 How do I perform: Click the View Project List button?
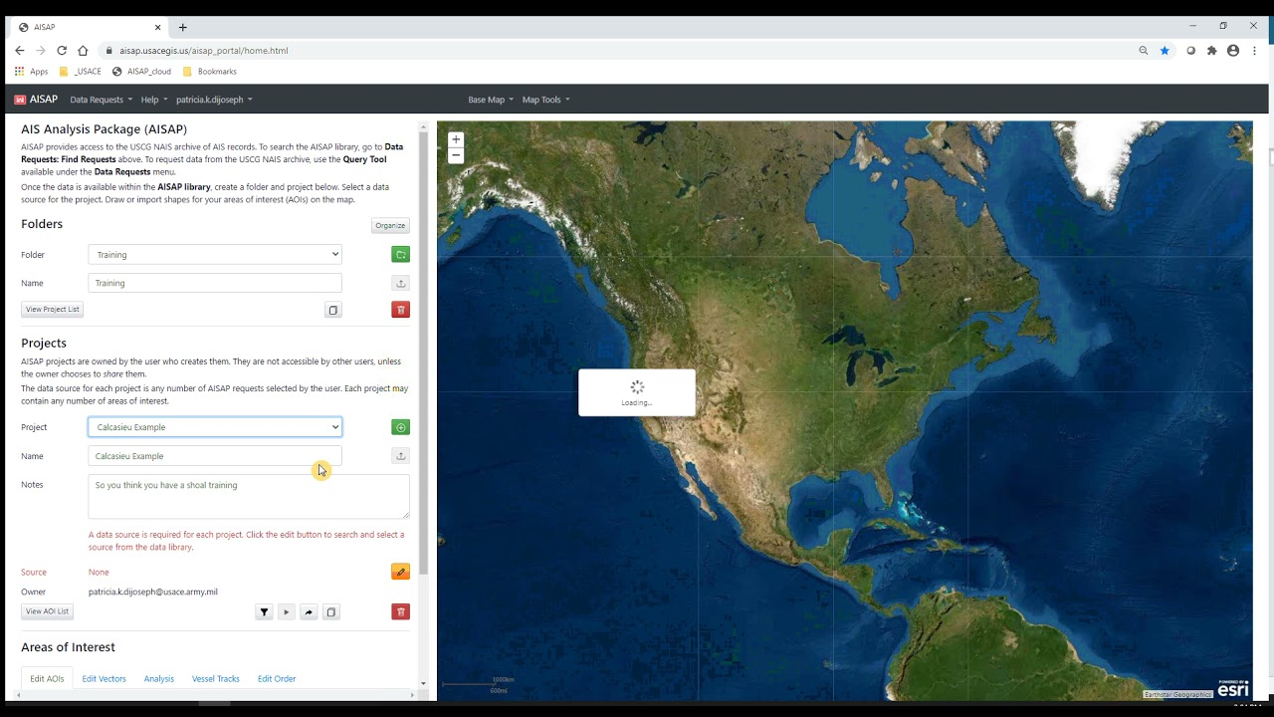click(53, 310)
